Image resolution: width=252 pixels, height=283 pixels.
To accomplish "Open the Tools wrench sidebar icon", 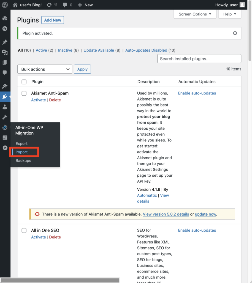I will click(5, 117).
